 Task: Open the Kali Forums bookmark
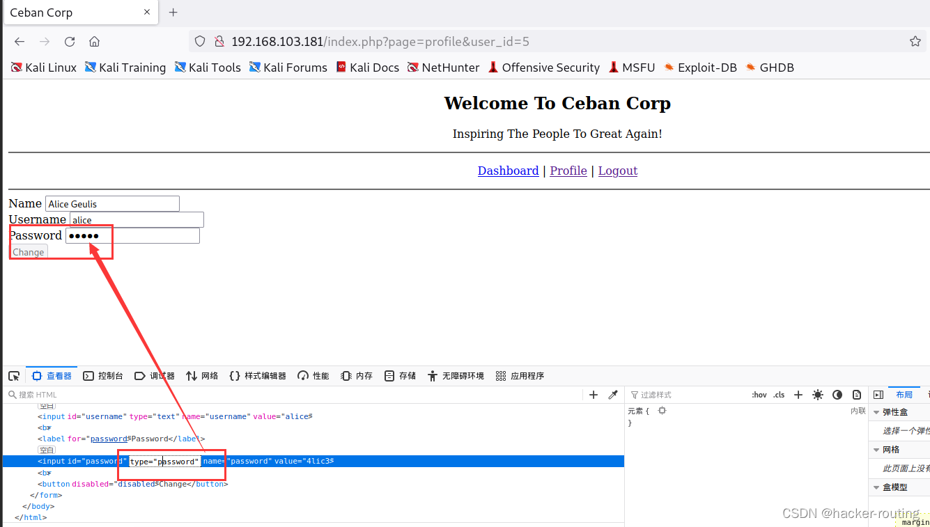pos(288,68)
